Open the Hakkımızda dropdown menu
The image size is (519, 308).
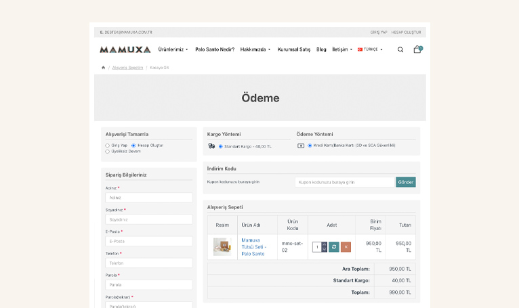tap(255, 49)
